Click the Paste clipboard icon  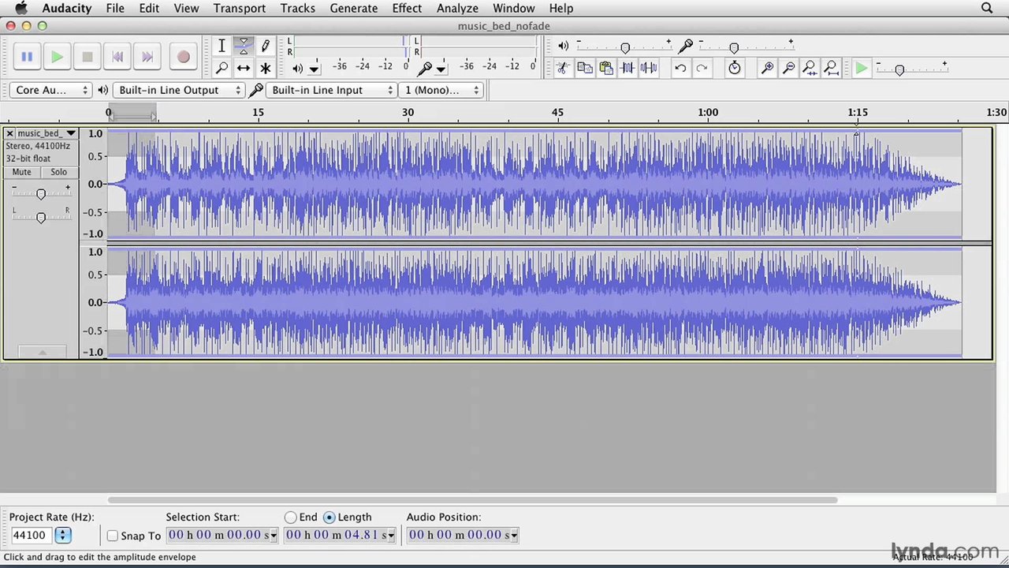606,68
